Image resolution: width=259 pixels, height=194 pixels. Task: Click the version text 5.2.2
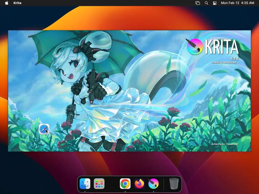[x=234, y=58]
